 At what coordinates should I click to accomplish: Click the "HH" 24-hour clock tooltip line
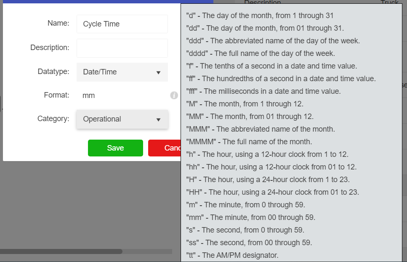point(272,192)
